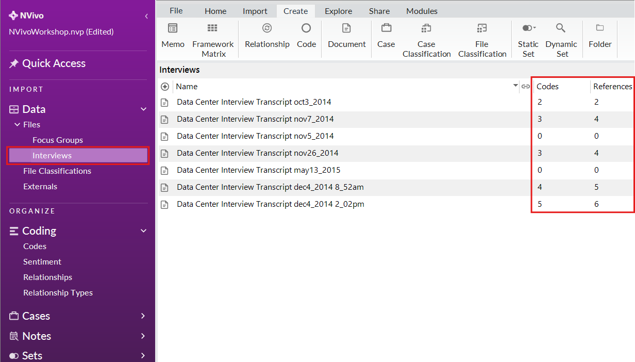This screenshot has height=362, width=635.
Task: Switch to the Explore ribbon tab
Action: pos(339,11)
